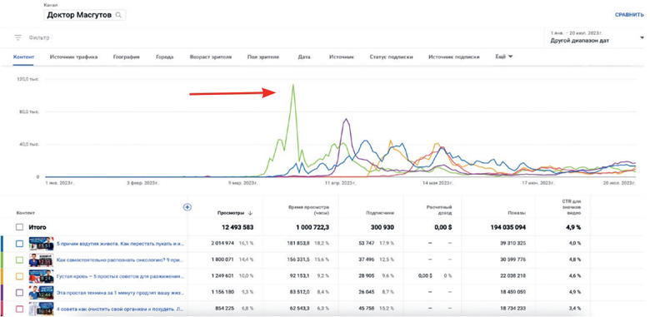Click total watch time 1 000 722,3

pos(312,228)
